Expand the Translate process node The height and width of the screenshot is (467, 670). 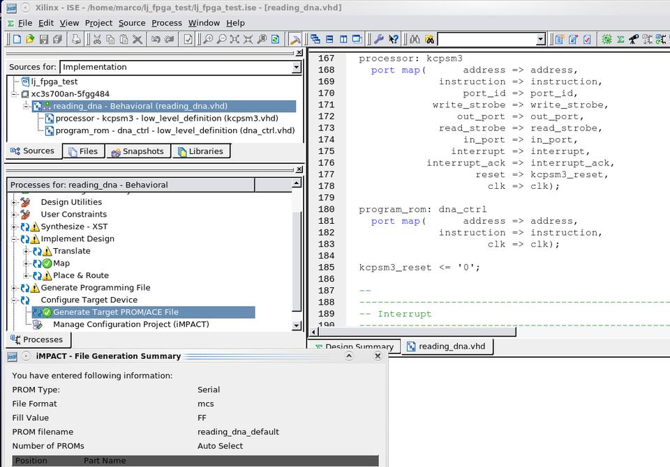27,251
